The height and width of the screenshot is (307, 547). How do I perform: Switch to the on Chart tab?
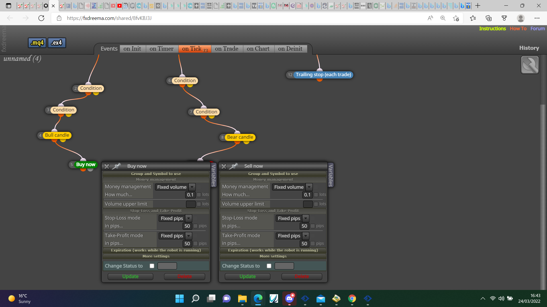[x=258, y=49]
